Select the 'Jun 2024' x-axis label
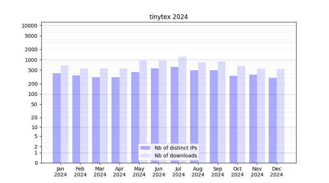329x183 pixels. pos(159,172)
